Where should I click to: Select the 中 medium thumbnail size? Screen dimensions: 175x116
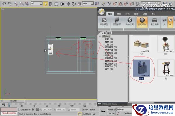click(x=170, y=22)
